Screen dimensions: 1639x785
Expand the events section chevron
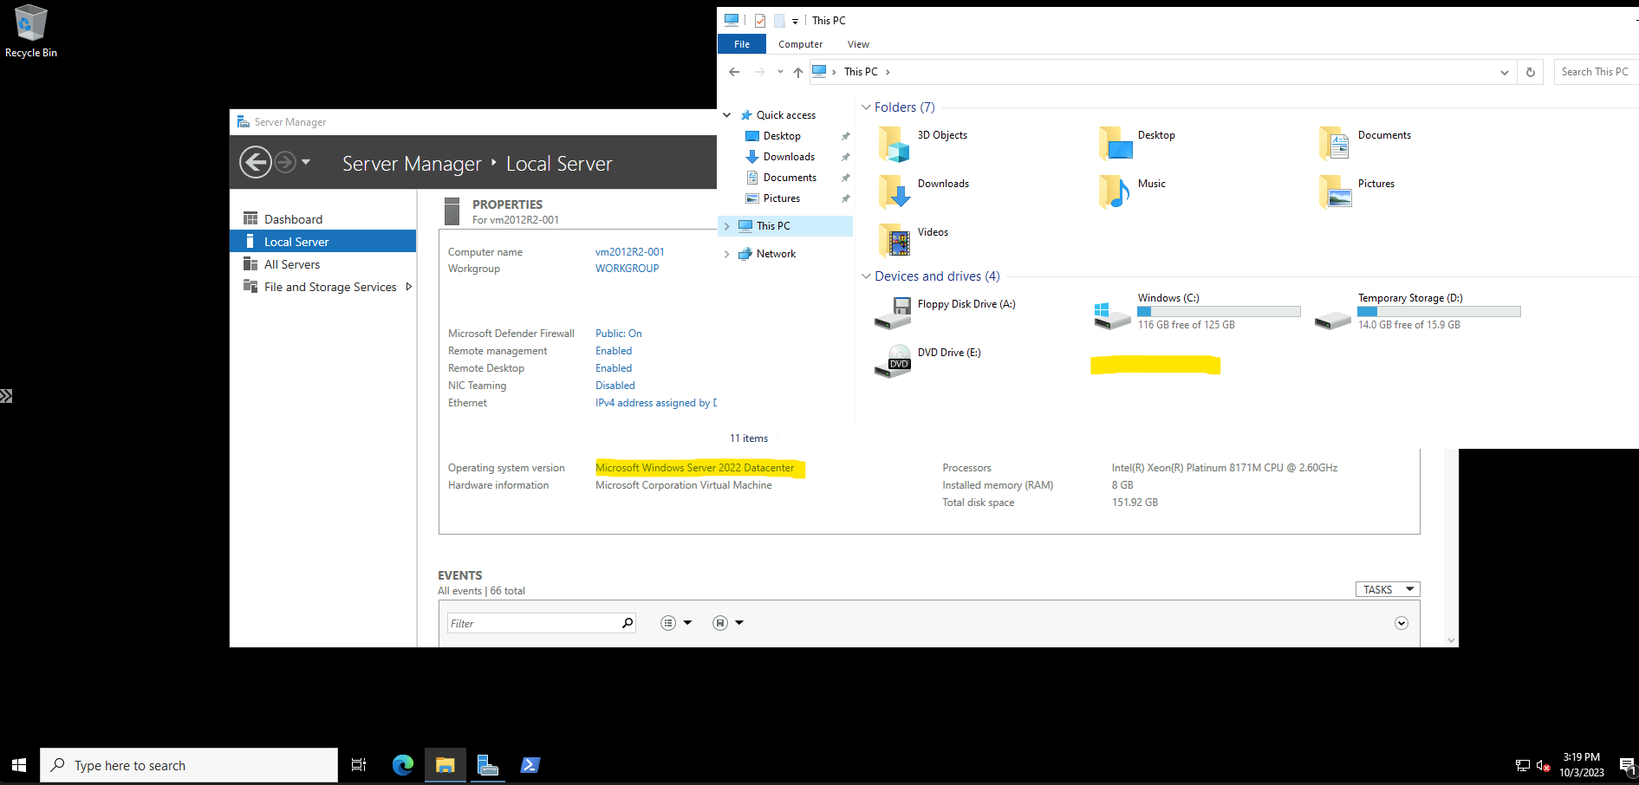pos(1402,623)
